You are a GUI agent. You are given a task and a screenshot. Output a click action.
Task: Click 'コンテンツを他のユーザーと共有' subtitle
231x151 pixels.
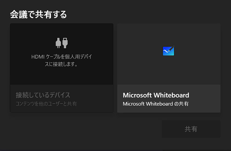(46, 104)
